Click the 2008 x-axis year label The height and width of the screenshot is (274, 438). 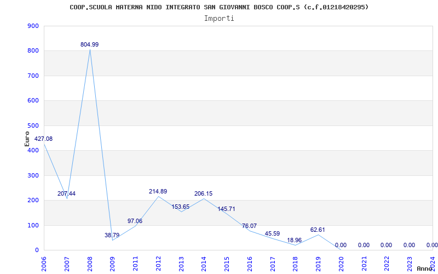[90, 264]
